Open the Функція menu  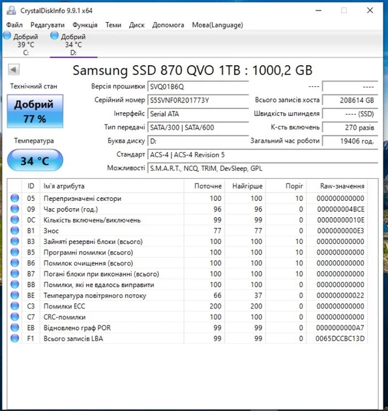tap(85, 25)
